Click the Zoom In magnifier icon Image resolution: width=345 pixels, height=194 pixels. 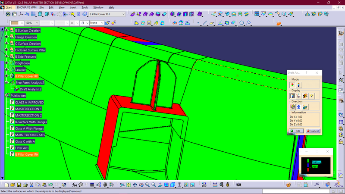point(147,185)
